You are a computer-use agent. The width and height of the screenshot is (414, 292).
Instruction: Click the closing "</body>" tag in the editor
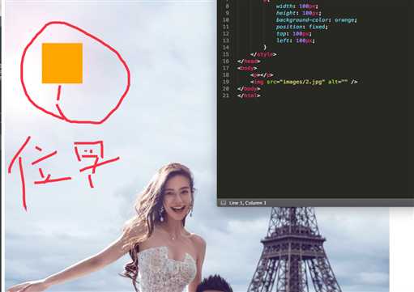[x=249, y=88]
